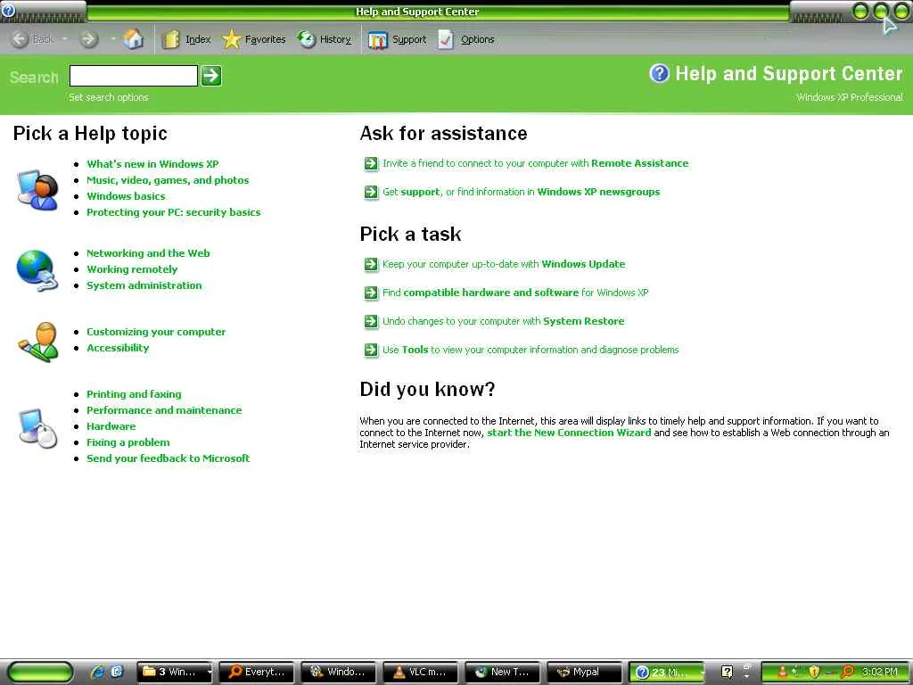Open the Windows basics topic
913x685 pixels.
pos(126,196)
